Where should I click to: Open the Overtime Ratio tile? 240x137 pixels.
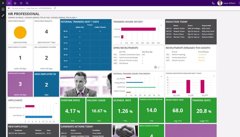73,110
